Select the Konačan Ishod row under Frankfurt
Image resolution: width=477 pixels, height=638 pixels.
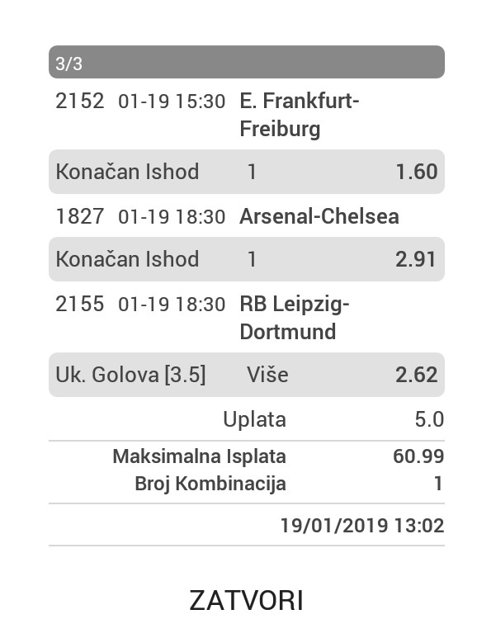point(247,172)
